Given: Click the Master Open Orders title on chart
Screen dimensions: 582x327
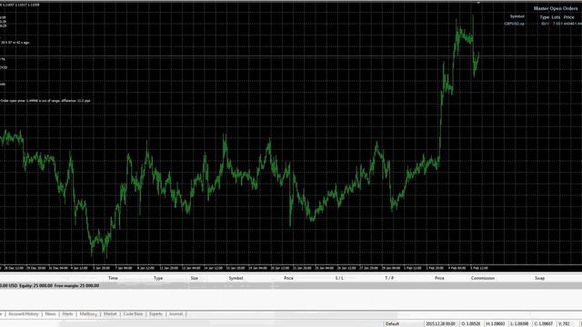Looking at the screenshot, I should point(556,8).
